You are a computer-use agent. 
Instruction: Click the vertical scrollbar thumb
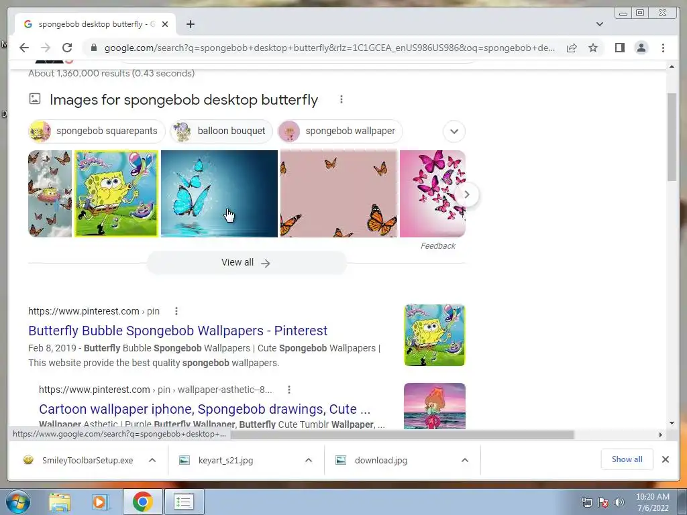pyautogui.click(x=672, y=137)
